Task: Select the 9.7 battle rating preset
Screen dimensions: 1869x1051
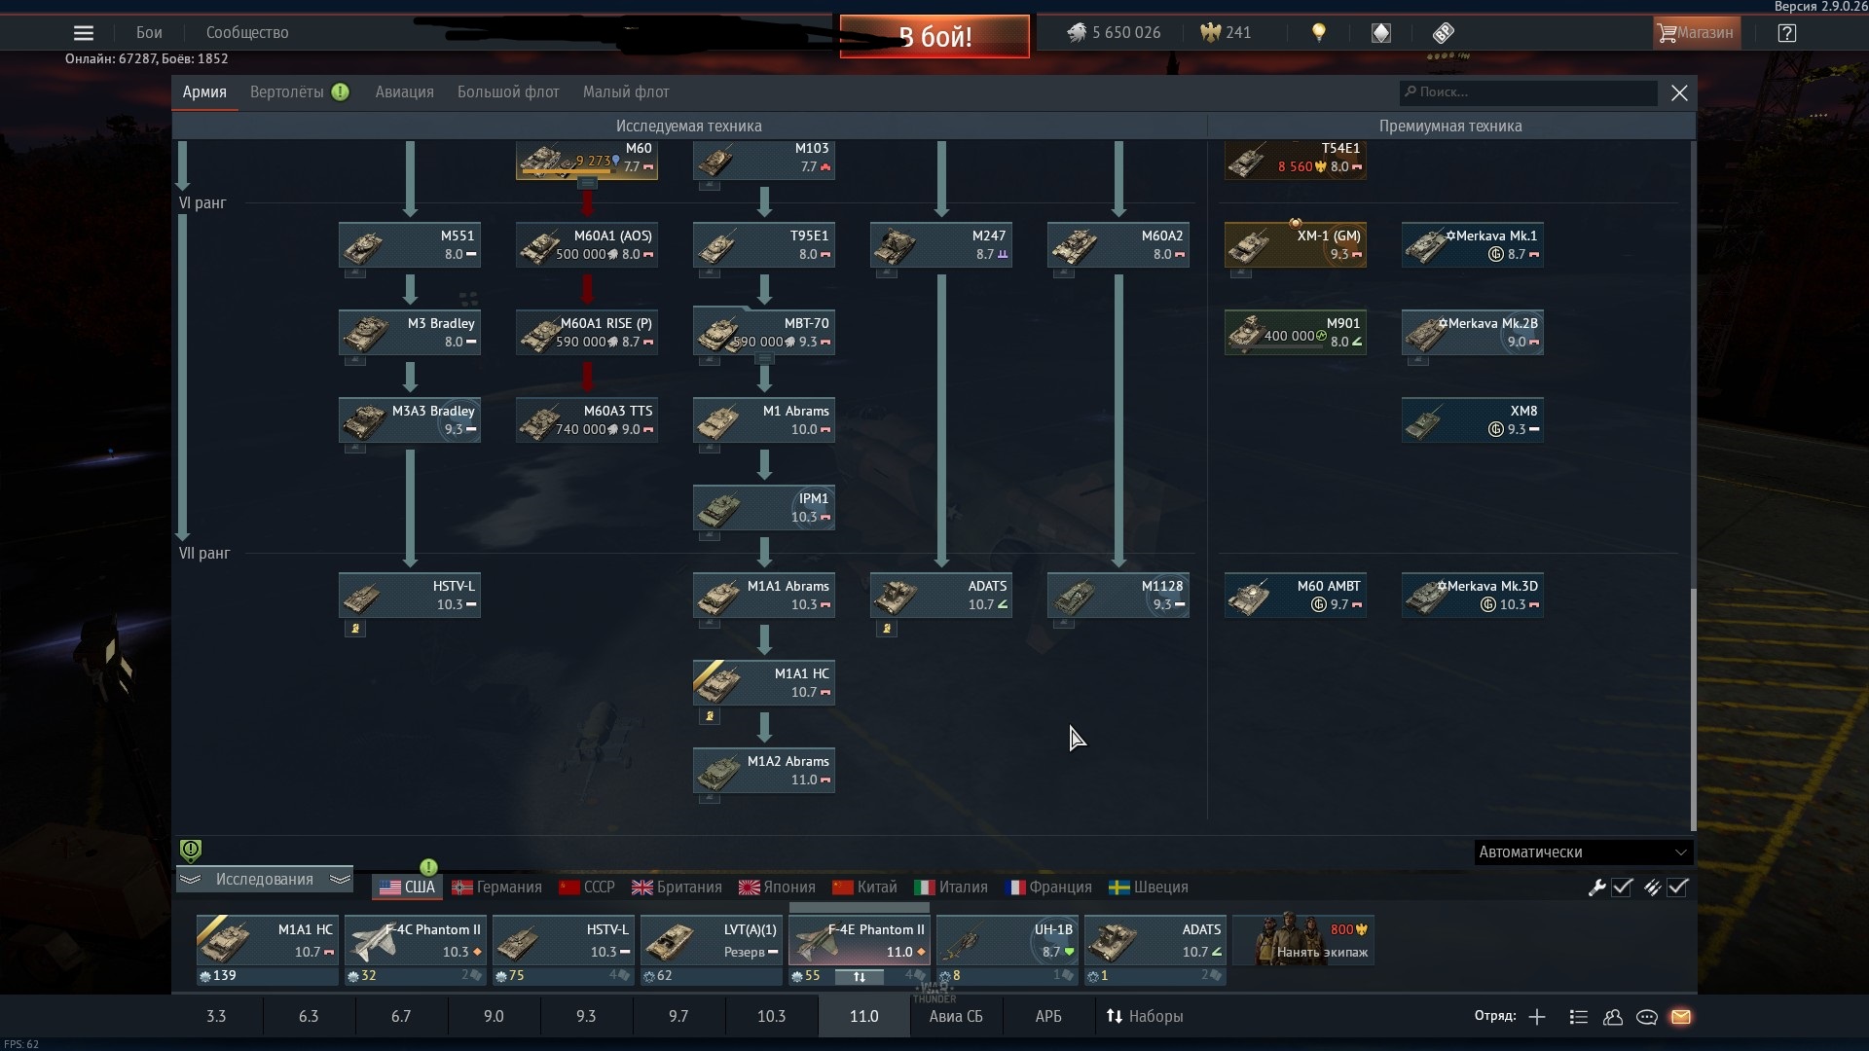Action: tap(678, 1017)
